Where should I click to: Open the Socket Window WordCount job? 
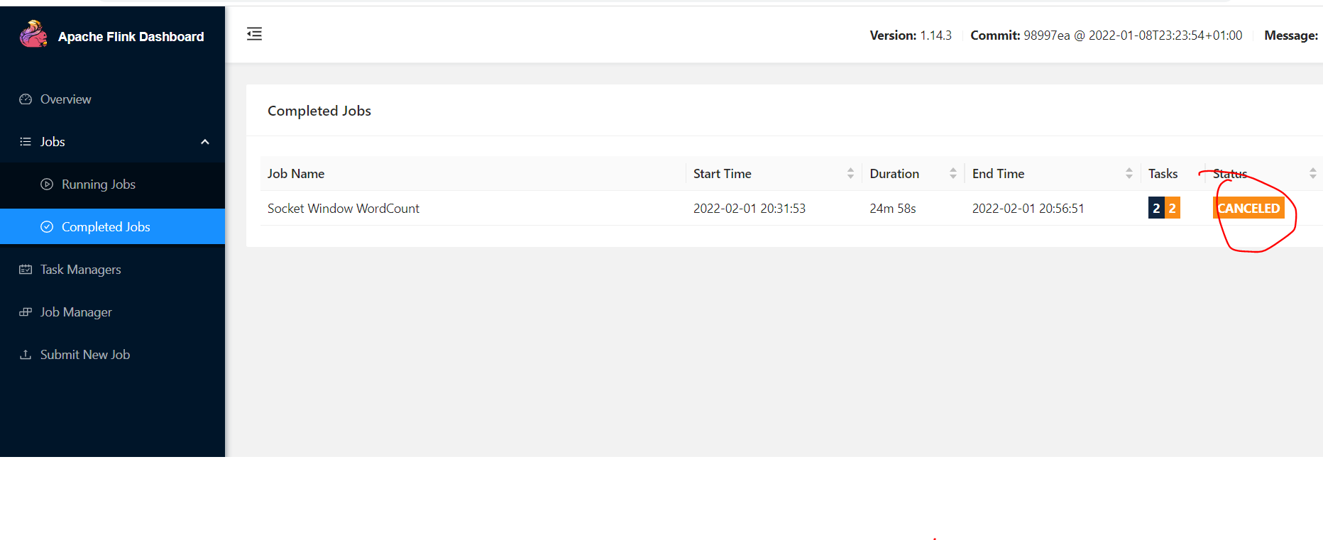click(x=344, y=209)
